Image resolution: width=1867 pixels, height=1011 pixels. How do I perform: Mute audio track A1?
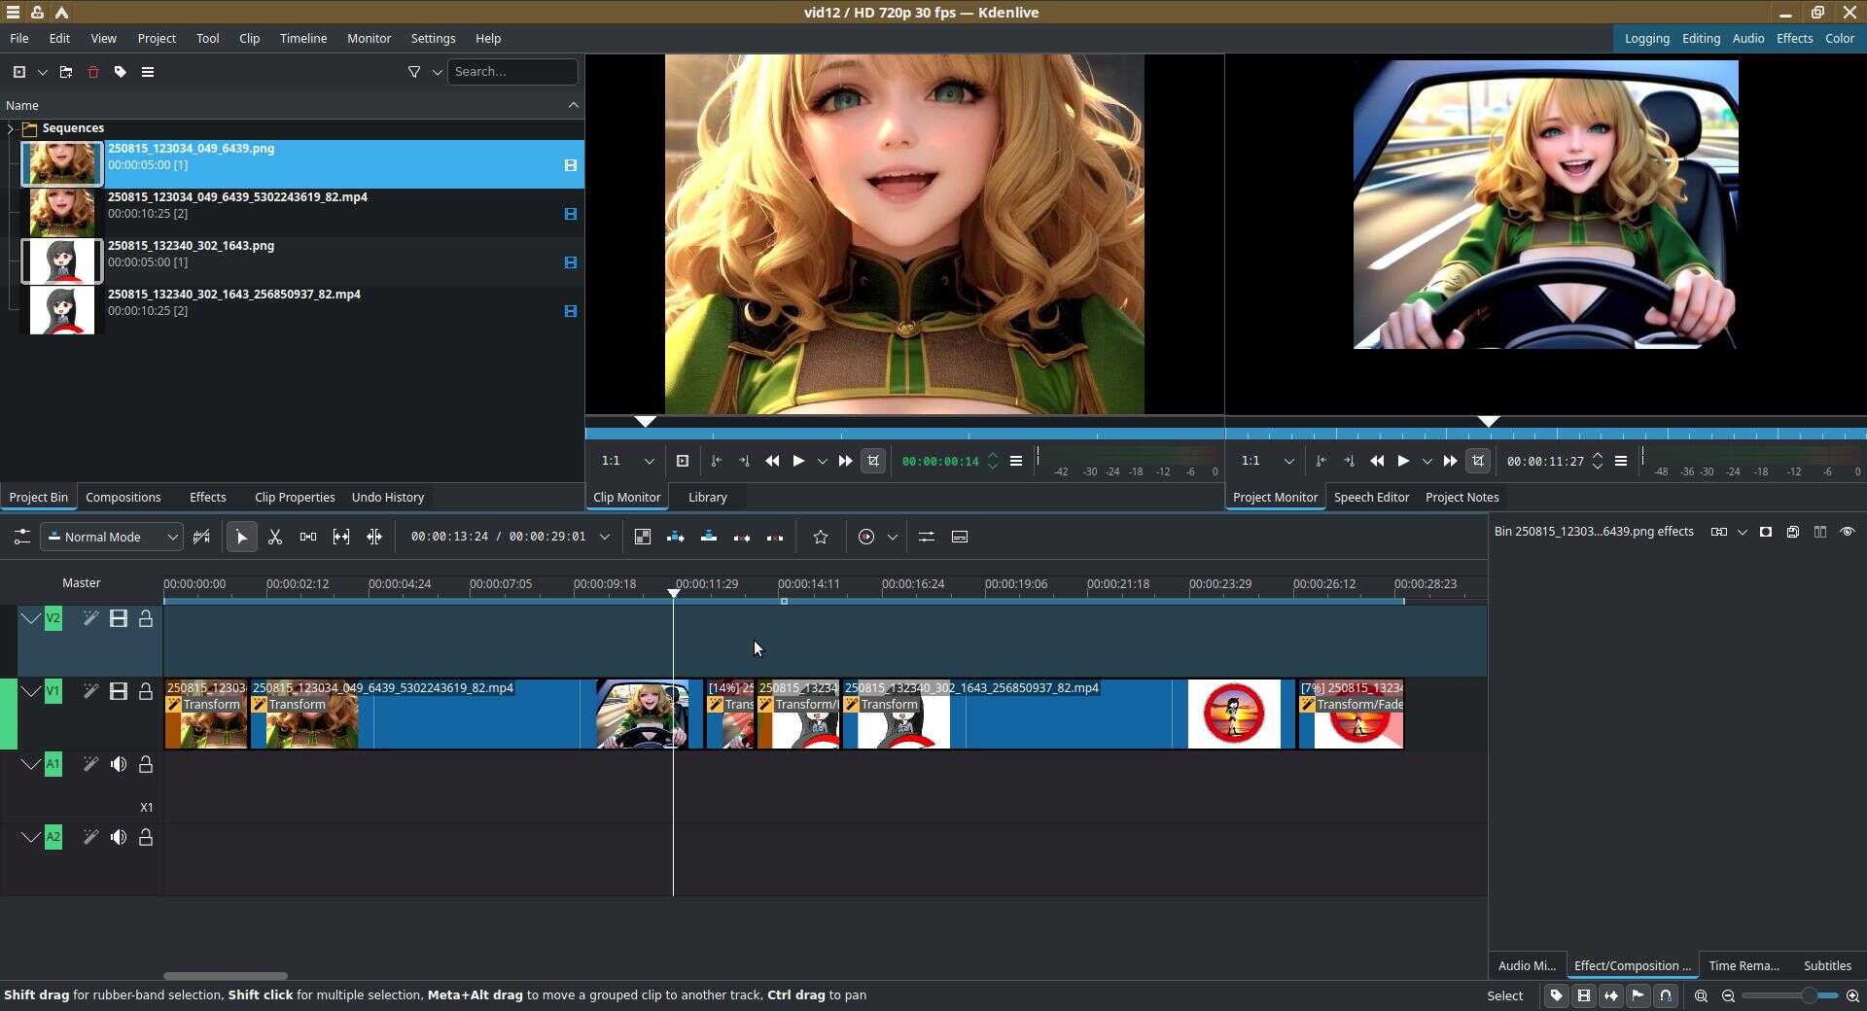pos(119,764)
